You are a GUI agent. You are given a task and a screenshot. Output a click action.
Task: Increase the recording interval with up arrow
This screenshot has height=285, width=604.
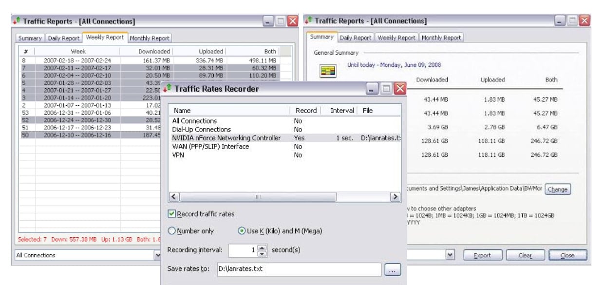pos(262,247)
